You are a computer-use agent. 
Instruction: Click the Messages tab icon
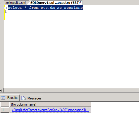23,98
